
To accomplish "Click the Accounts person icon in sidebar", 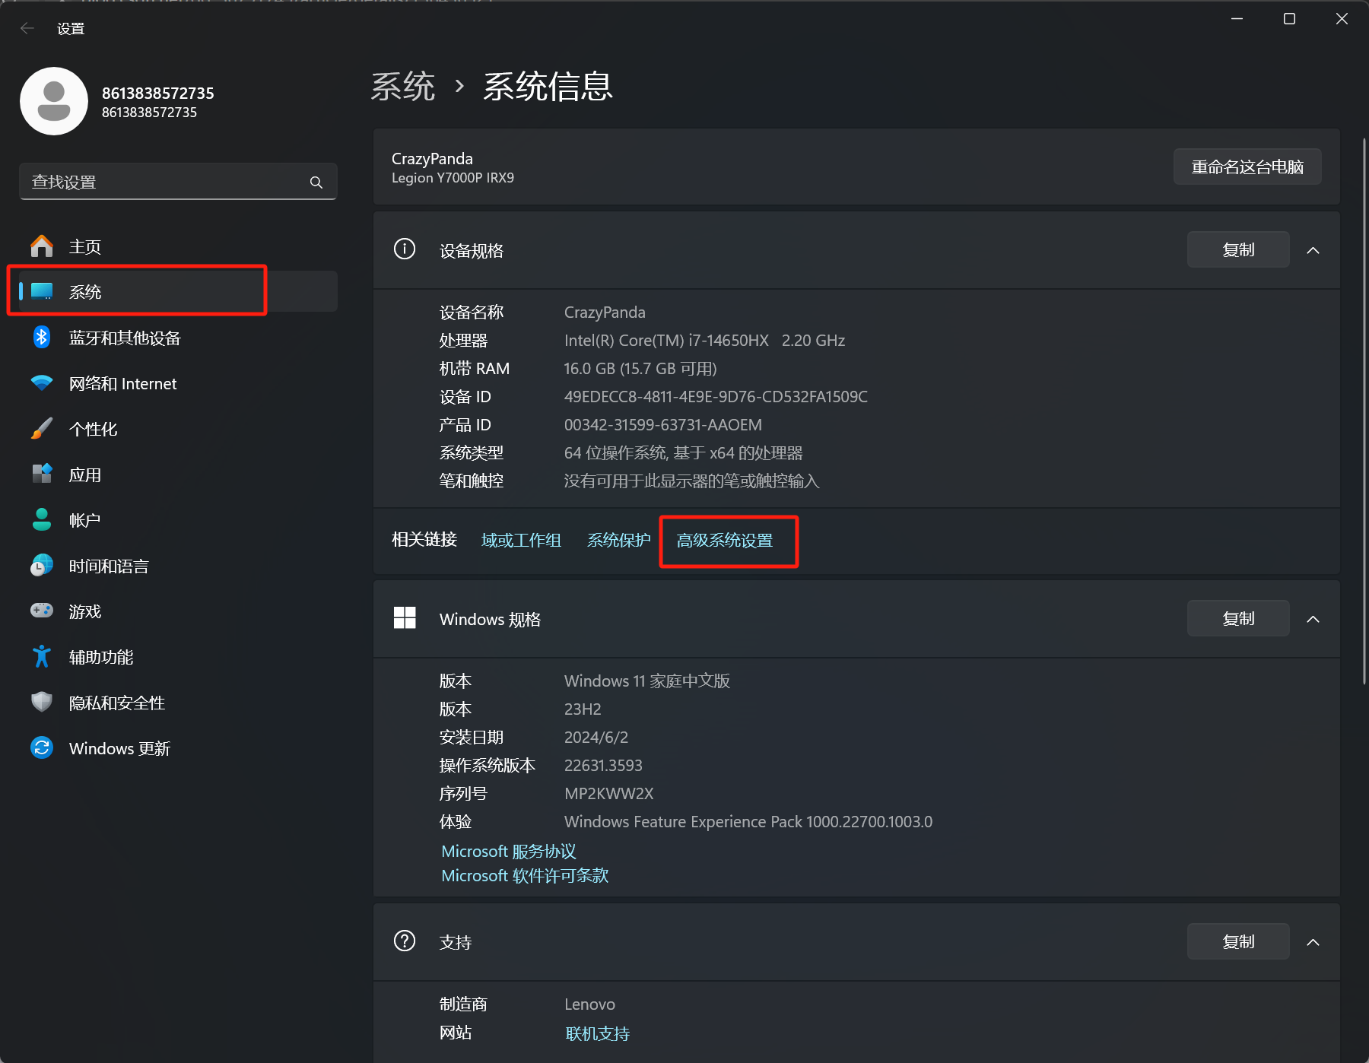I will 42,519.
